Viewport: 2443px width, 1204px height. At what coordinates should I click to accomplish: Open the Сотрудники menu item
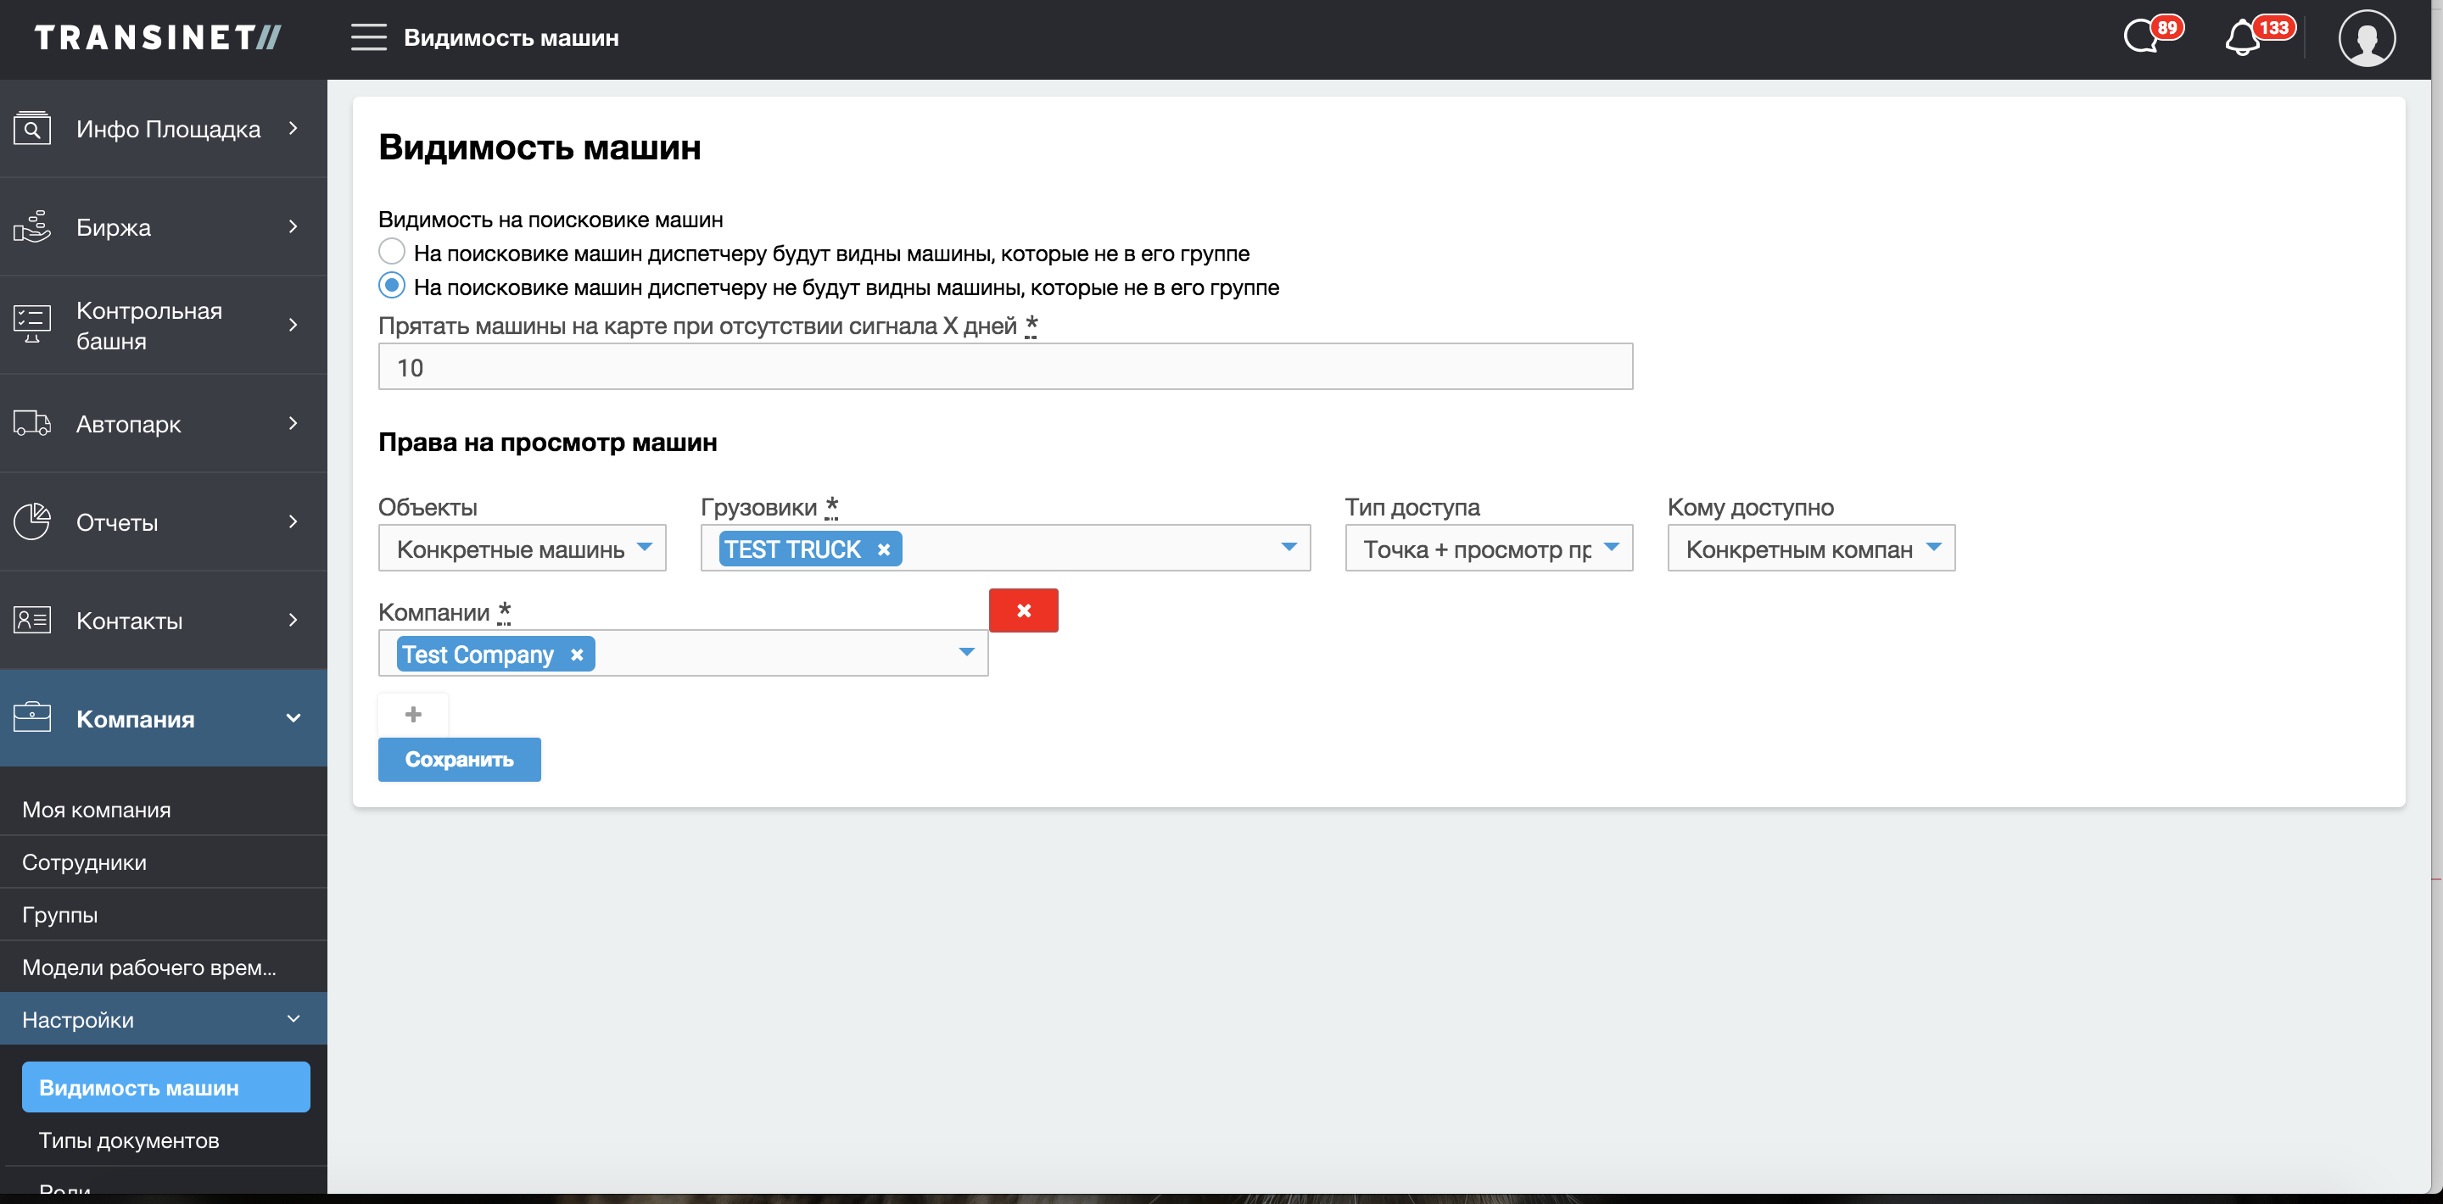85,861
